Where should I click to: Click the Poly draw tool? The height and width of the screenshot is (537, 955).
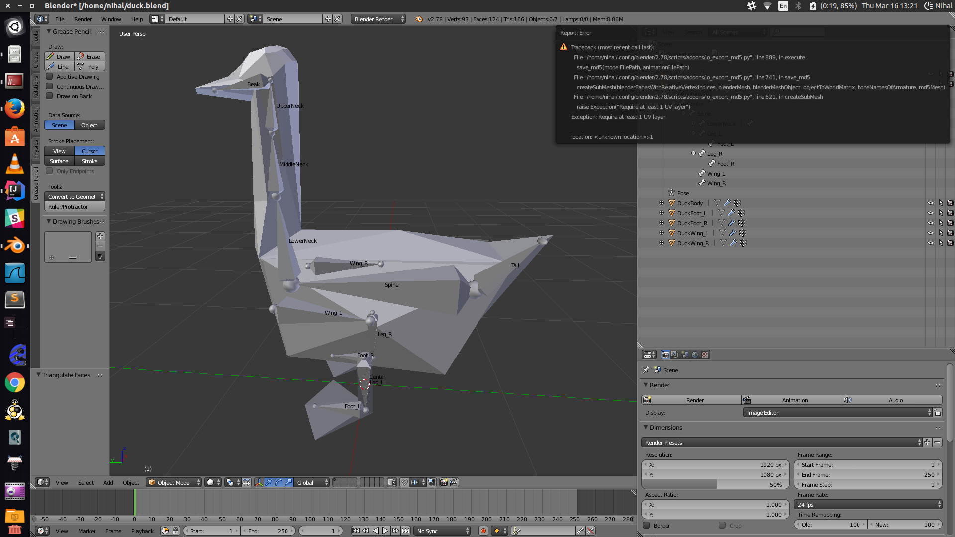(x=90, y=67)
